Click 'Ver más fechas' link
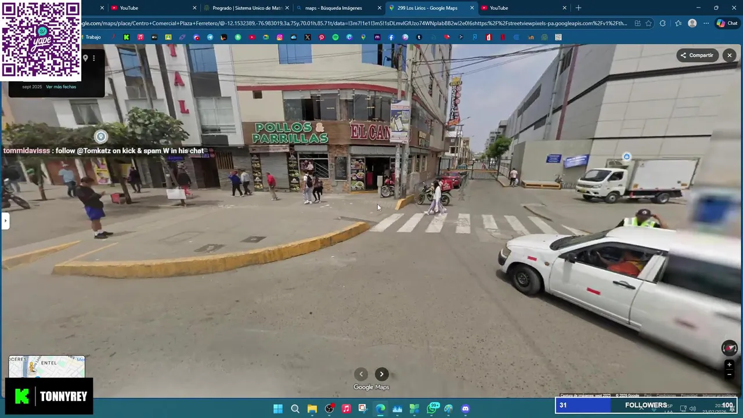Screen dimensions: 743x418 (61, 87)
